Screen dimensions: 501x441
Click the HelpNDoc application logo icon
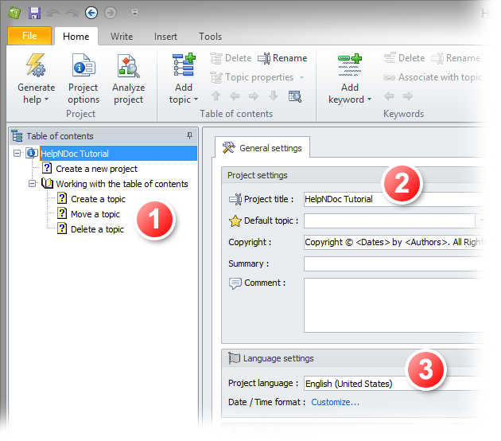[14, 13]
